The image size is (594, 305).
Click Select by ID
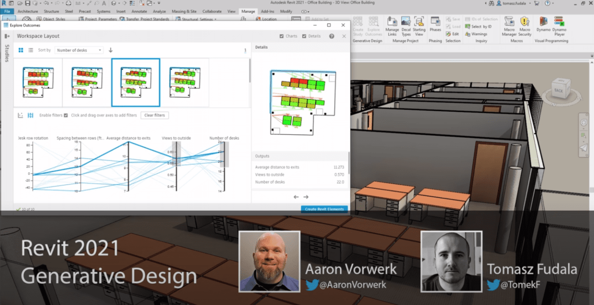tap(478, 27)
